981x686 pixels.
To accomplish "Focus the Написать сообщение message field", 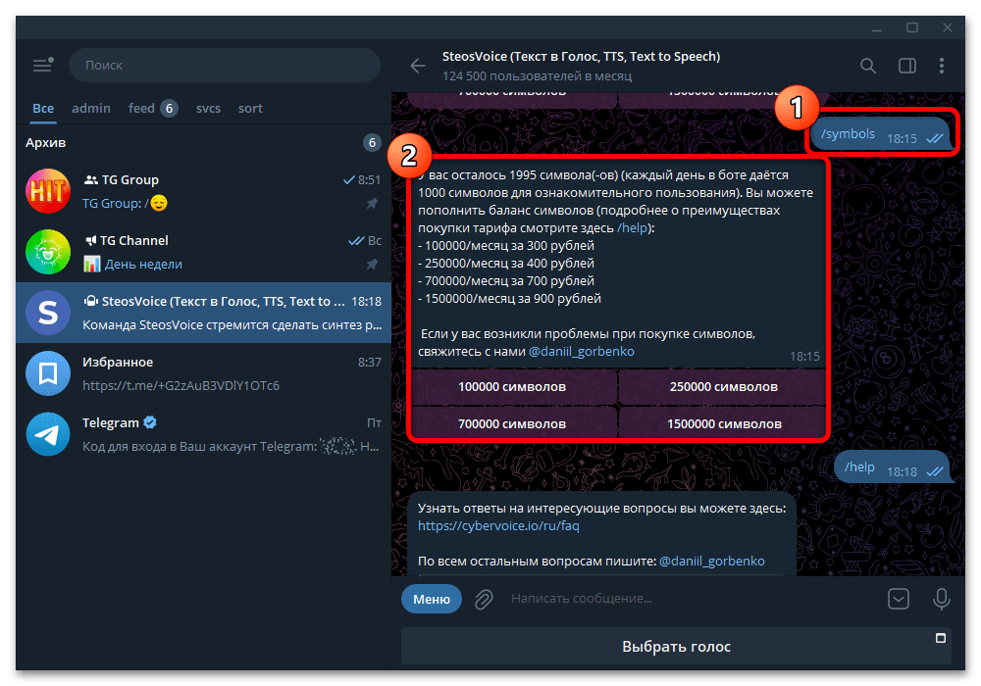I will click(692, 599).
